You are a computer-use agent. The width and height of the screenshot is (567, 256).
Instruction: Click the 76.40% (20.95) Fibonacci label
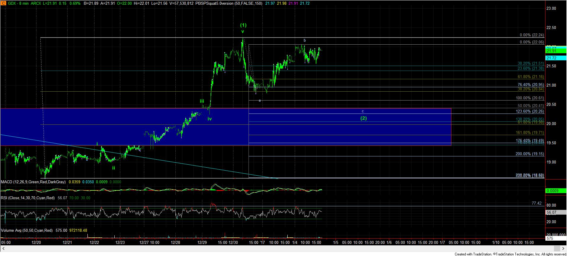click(x=531, y=85)
